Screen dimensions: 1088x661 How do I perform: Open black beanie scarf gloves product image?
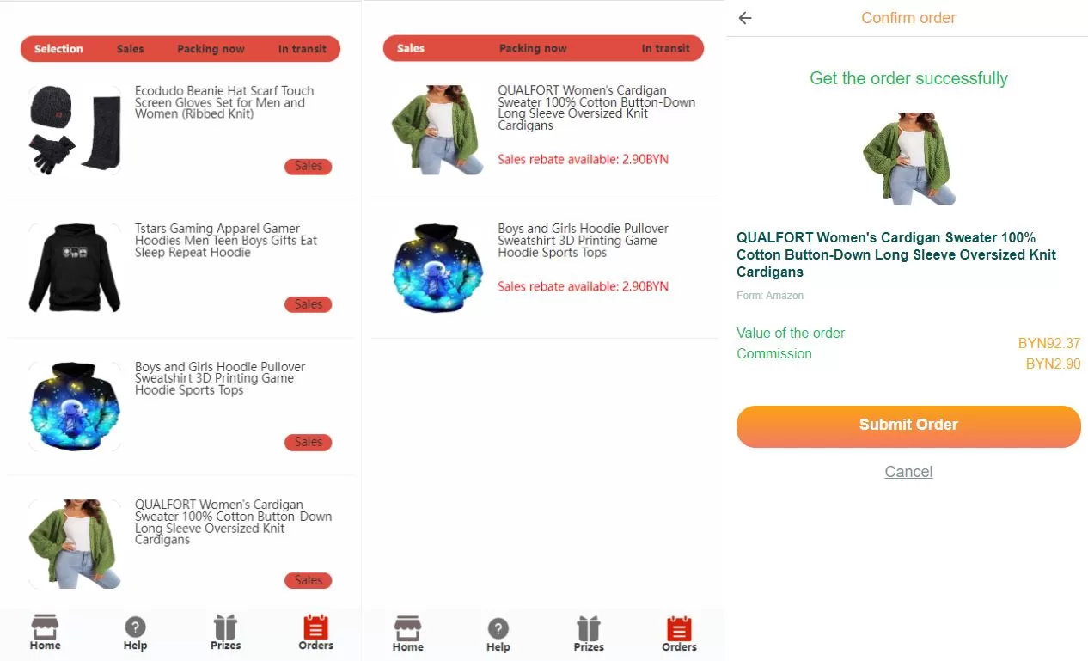(75, 131)
